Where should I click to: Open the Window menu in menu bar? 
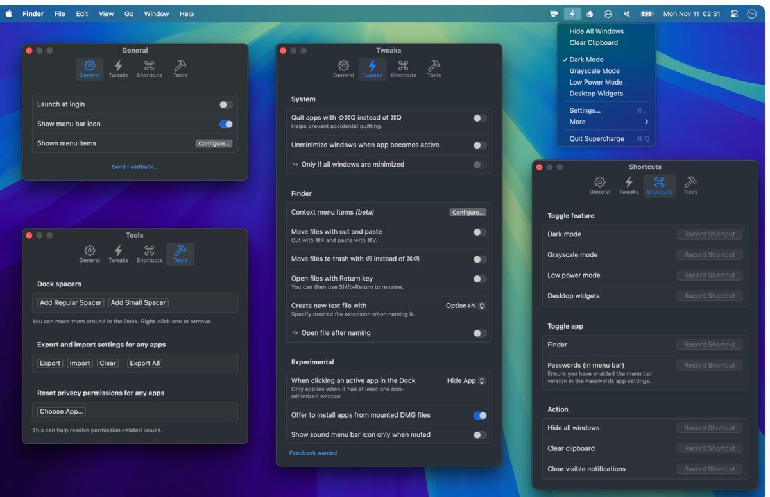pyautogui.click(x=157, y=13)
